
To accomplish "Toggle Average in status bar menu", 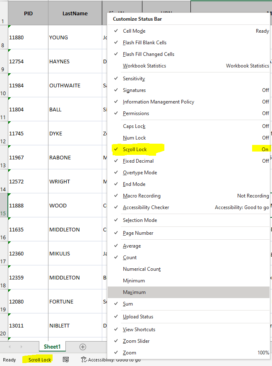I will [x=189, y=246].
